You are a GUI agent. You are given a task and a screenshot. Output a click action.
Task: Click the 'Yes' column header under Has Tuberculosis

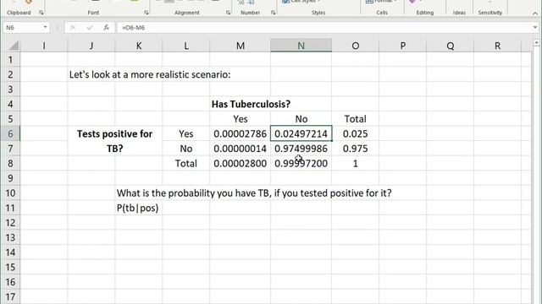241,119
